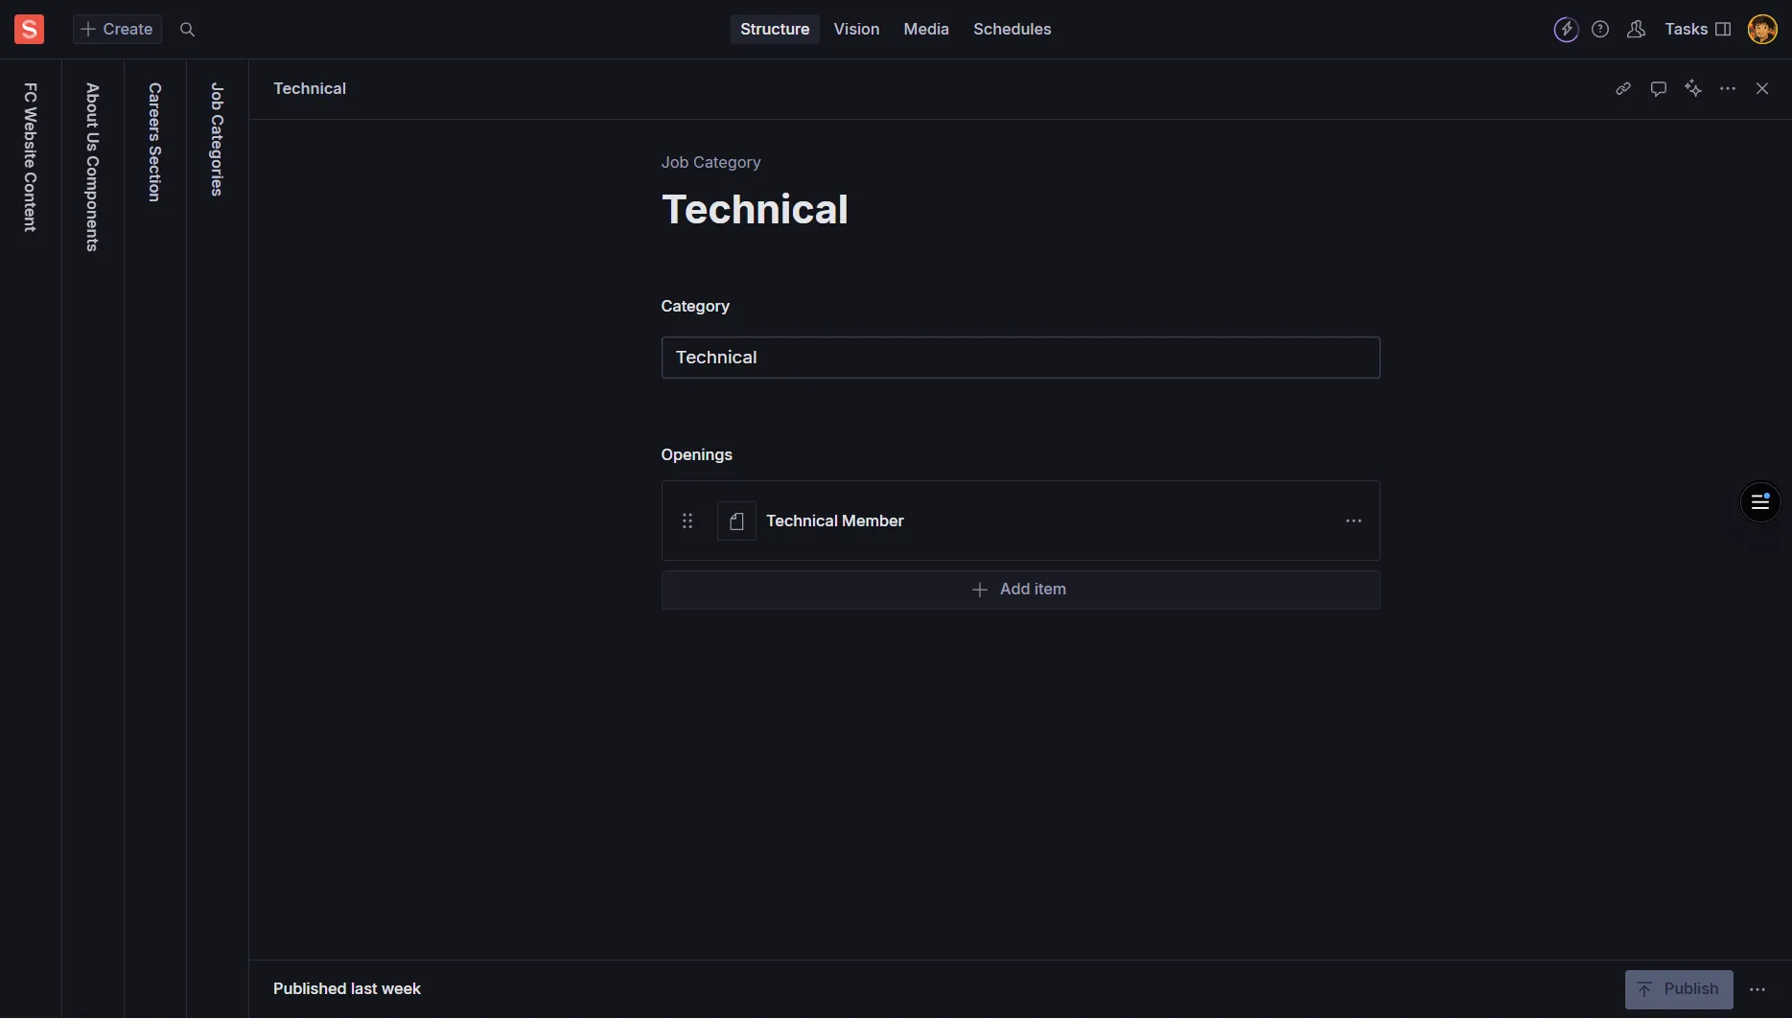The image size is (1792, 1019).
Task: Open the help question mark icon
Action: click(x=1600, y=30)
